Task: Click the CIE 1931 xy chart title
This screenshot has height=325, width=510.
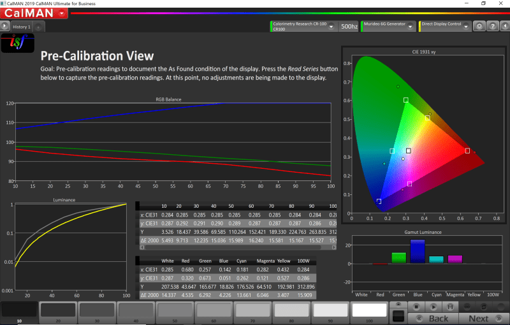Action: (x=424, y=52)
